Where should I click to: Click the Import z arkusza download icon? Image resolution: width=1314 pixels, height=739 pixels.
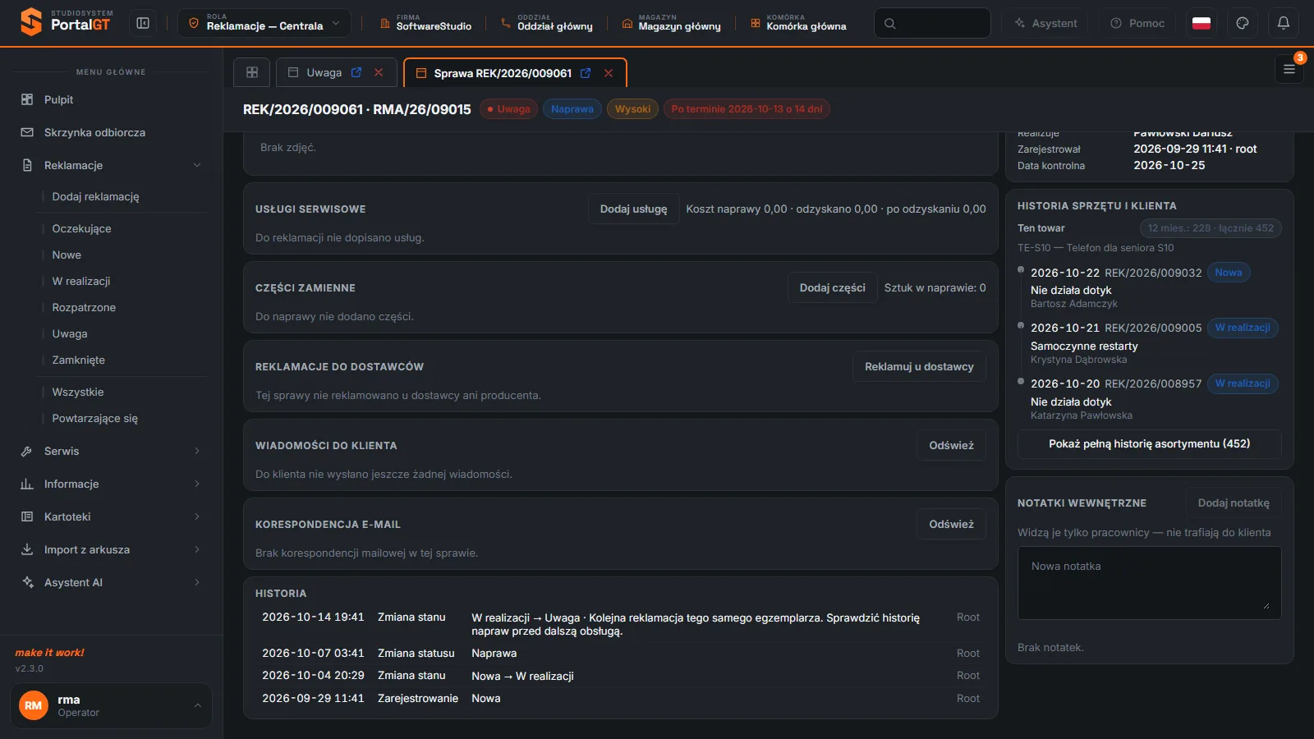[27, 549]
